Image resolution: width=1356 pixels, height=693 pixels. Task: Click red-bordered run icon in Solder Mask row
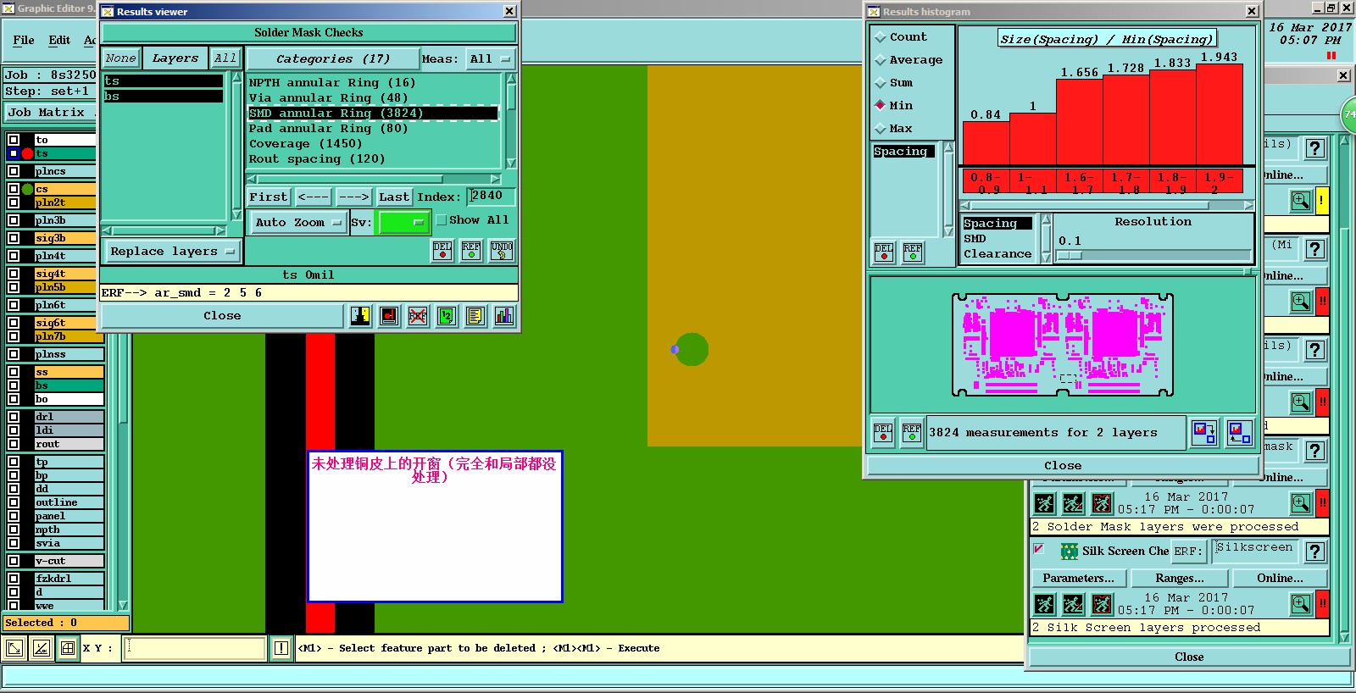1102,504
